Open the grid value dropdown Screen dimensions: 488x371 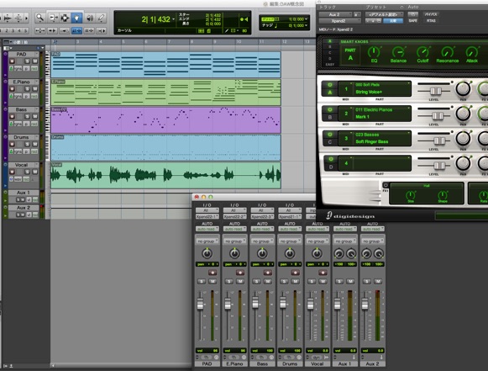(x=307, y=19)
